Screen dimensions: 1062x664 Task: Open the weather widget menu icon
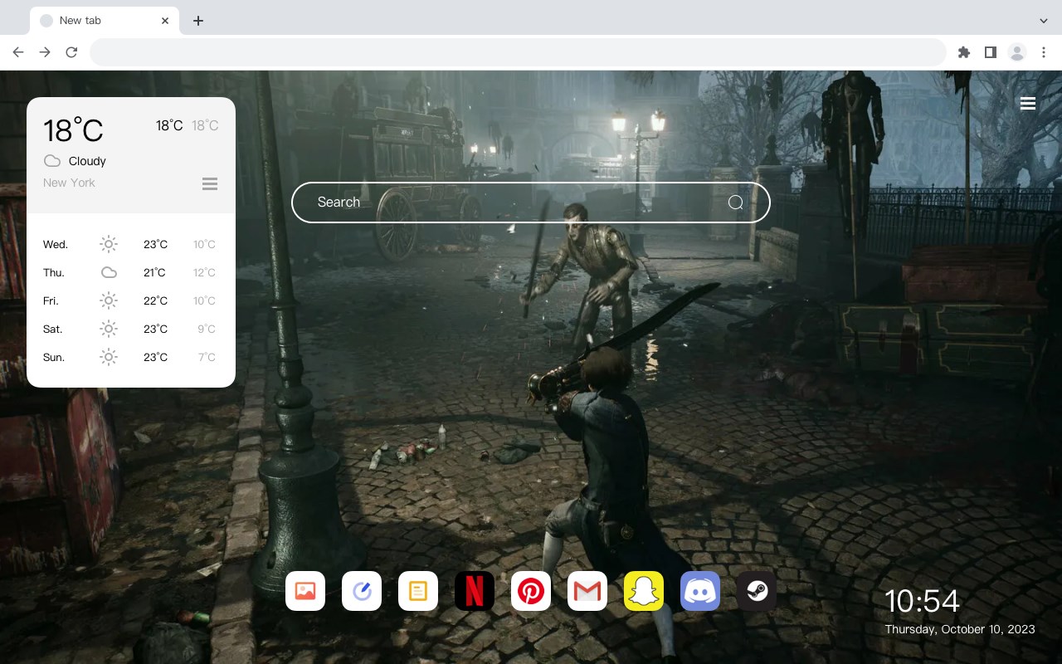pyautogui.click(x=210, y=183)
